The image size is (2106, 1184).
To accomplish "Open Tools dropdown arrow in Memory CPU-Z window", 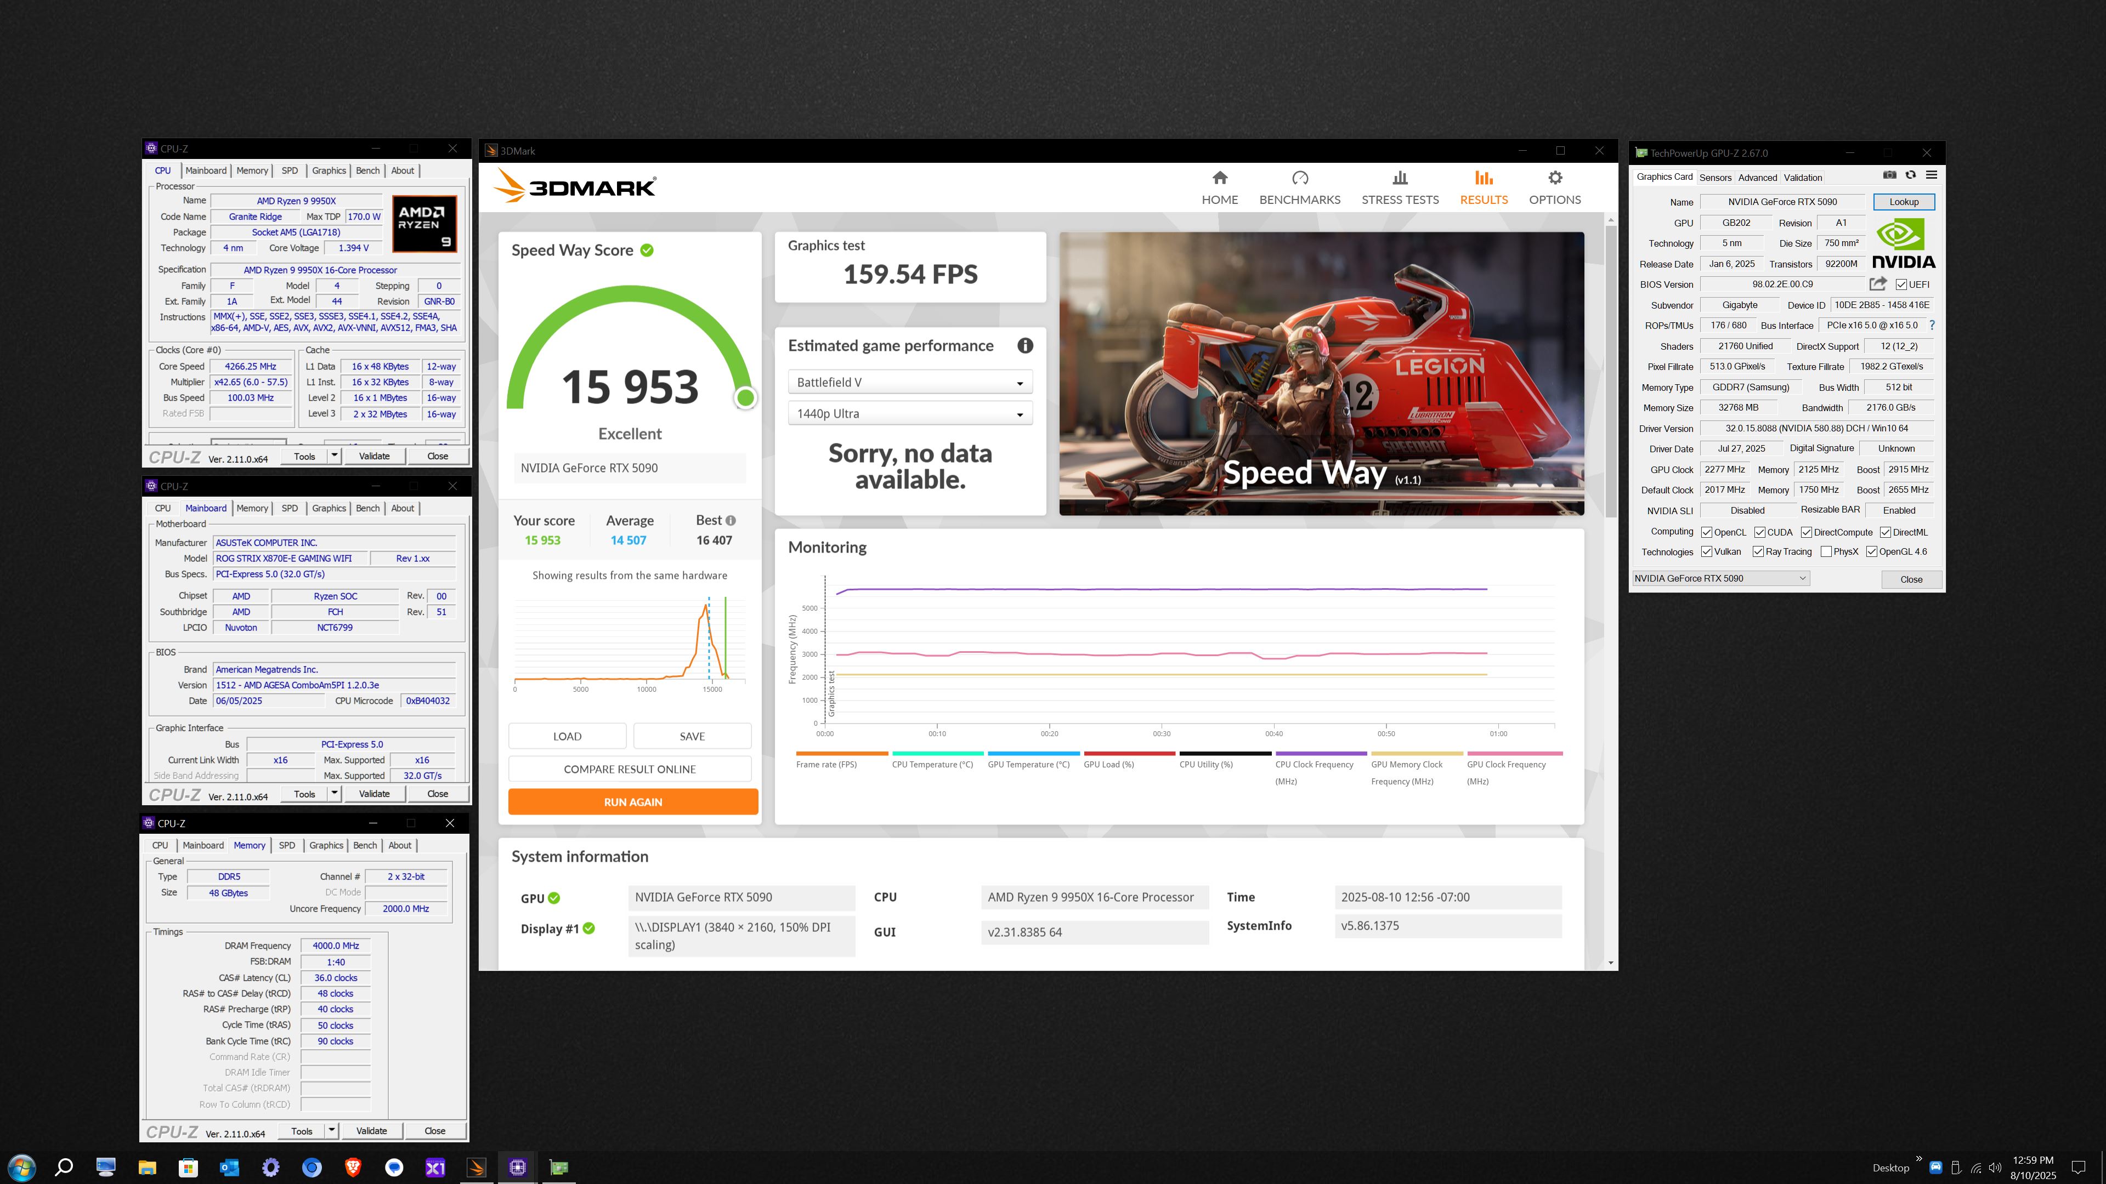I will [x=332, y=1130].
